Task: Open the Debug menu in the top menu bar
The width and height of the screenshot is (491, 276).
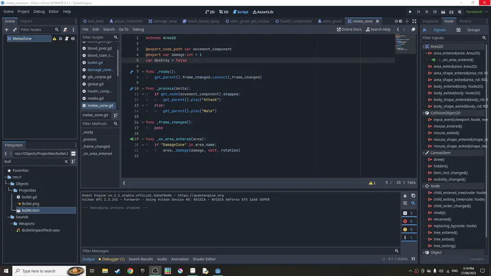Action: click(x=39, y=11)
